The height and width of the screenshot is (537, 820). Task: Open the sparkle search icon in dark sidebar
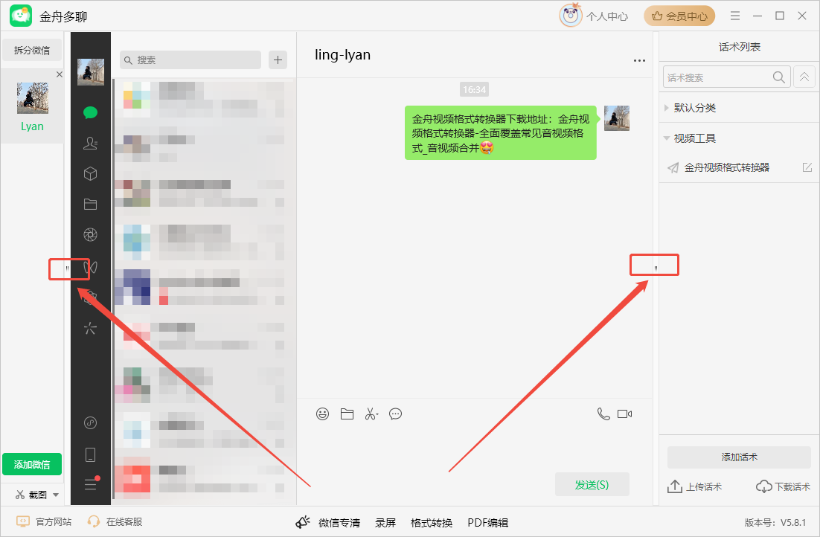(91, 328)
